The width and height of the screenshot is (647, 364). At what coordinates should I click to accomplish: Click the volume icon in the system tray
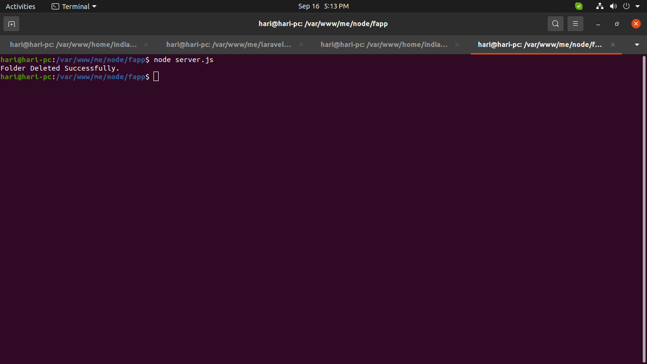tap(613, 6)
